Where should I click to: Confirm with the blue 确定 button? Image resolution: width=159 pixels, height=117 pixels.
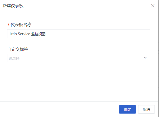127,109
